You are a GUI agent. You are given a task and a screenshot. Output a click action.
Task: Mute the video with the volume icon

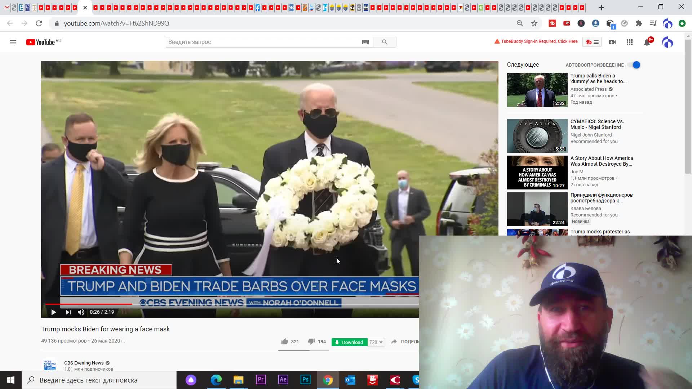pyautogui.click(x=81, y=312)
